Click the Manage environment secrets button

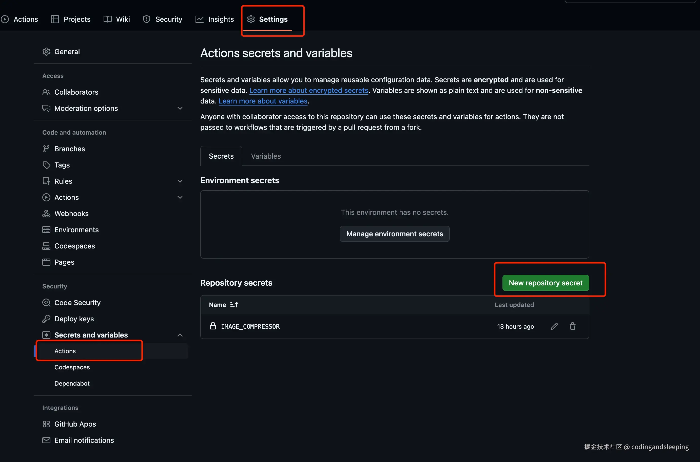(x=395, y=234)
